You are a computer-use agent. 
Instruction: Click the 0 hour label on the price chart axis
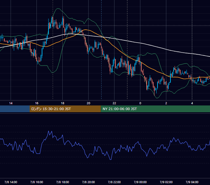pos(140,103)
